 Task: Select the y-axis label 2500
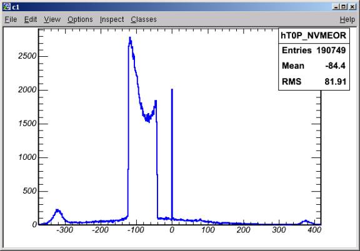(x=27, y=56)
